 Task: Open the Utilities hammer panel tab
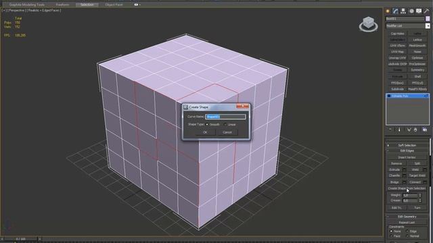click(427, 11)
